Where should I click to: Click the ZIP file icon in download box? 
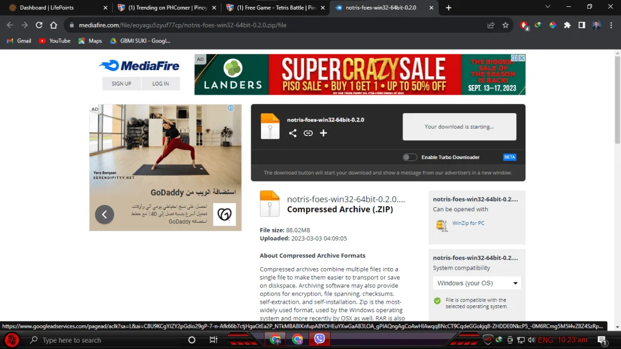point(270,126)
